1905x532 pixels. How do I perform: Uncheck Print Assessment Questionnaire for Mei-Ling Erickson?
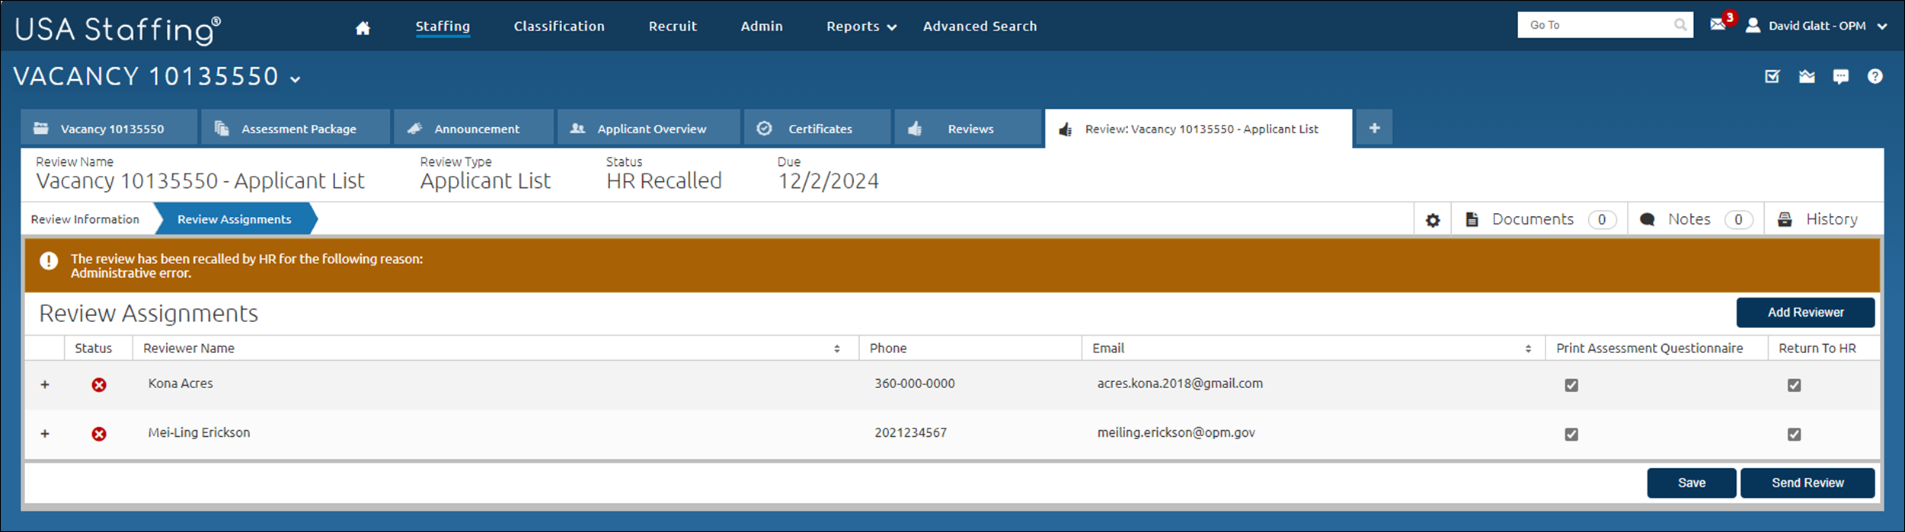tap(1571, 434)
